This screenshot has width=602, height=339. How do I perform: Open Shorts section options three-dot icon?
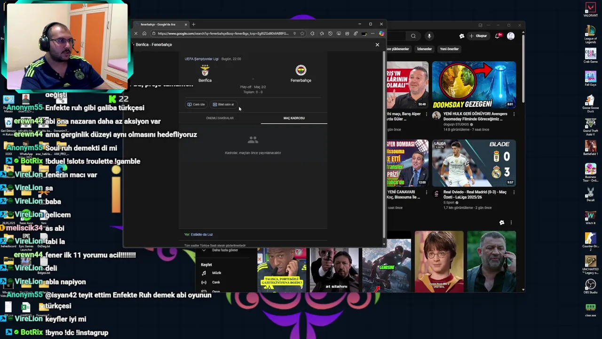[x=511, y=223]
